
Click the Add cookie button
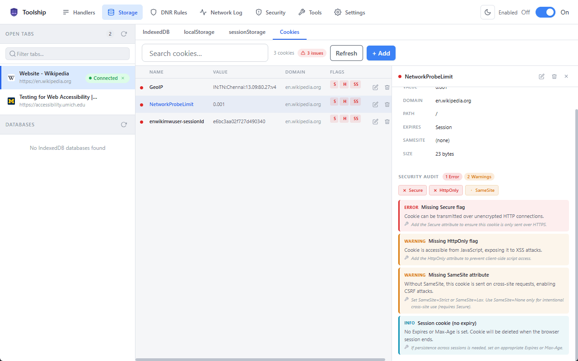381,53
